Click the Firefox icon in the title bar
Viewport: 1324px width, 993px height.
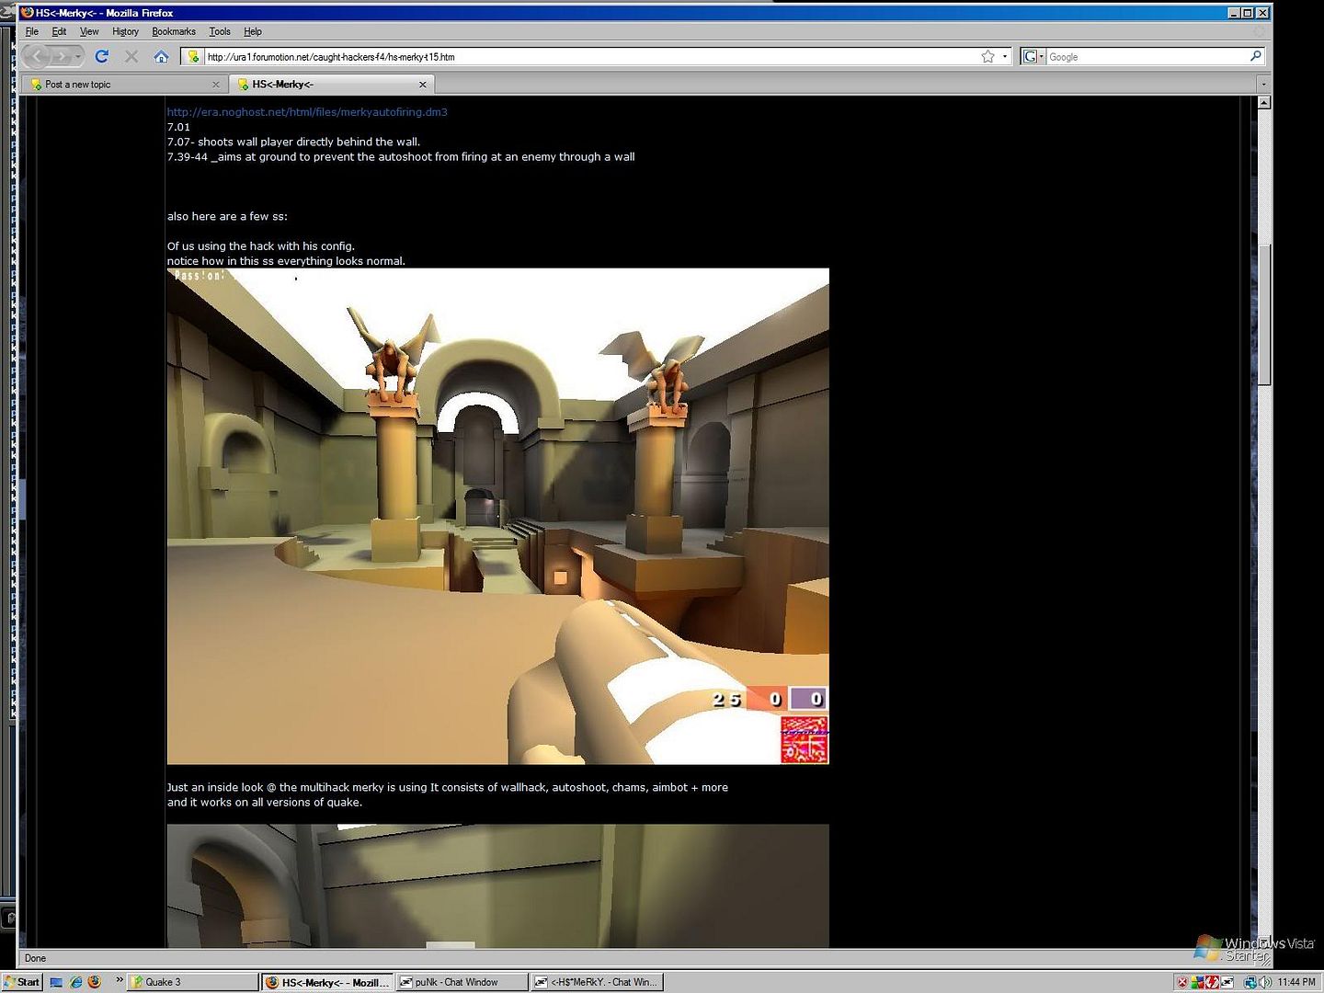click(x=28, y=13)
